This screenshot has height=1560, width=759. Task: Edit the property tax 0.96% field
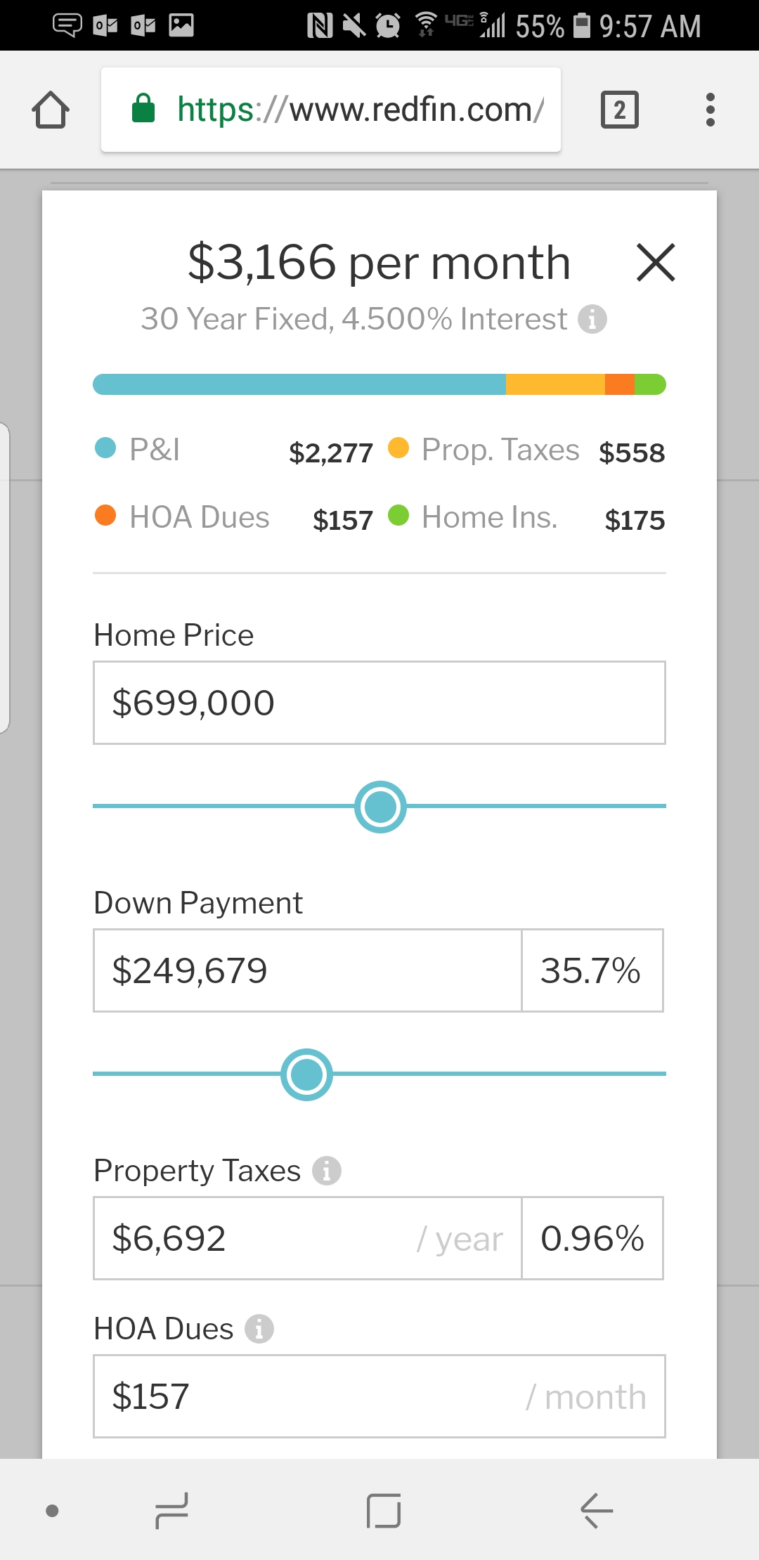pos(592,1238)
